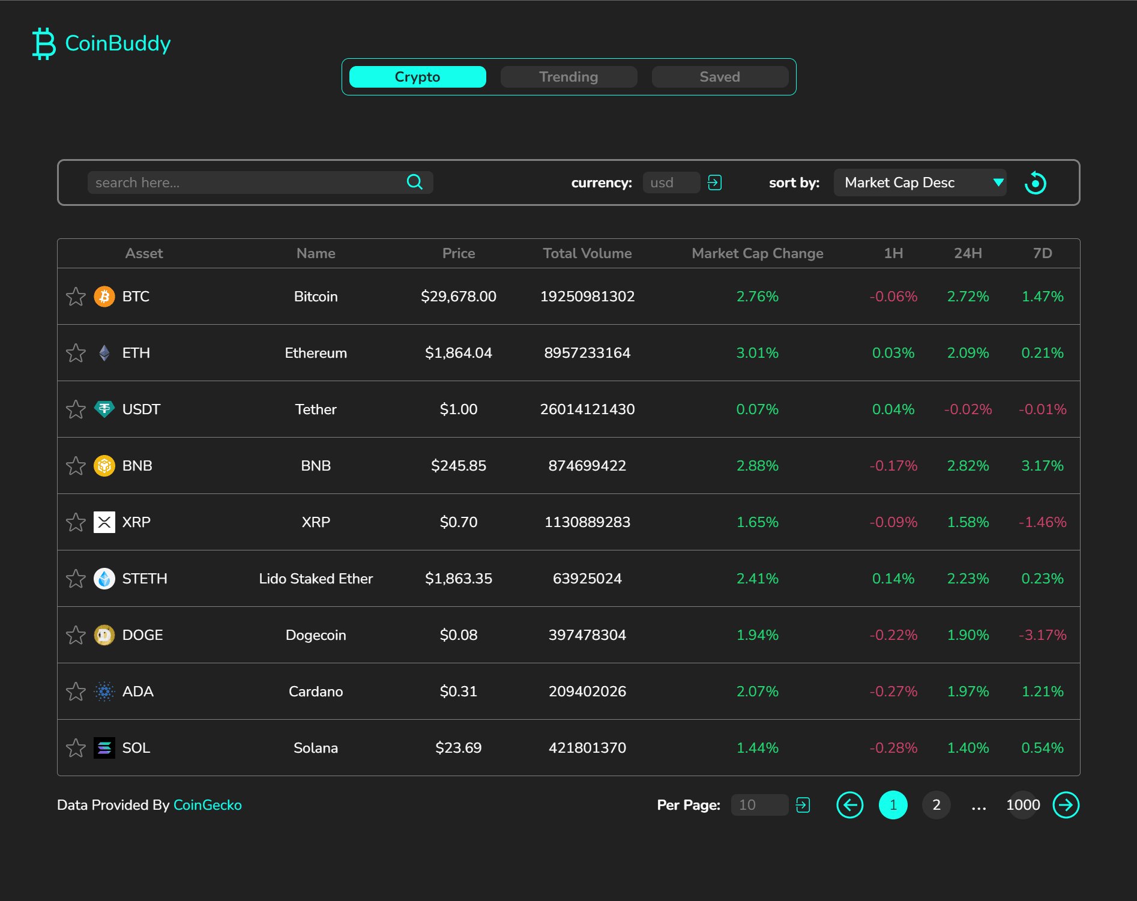Screen dimensions: 1137x901
Task: Click volume 19250981302
Action: (x=587, y=297)
